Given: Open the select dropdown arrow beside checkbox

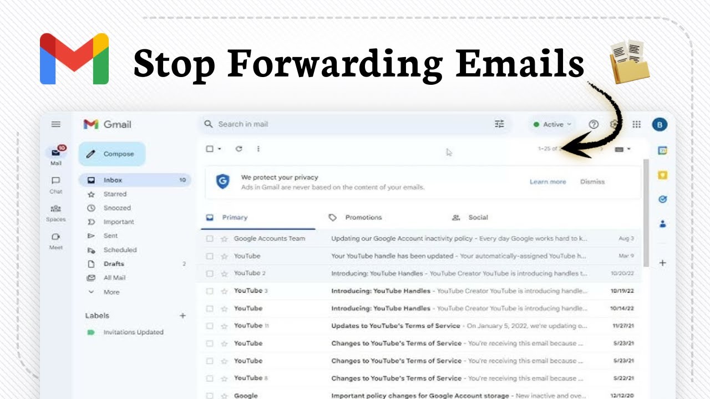Looking at the screenshot, I should (220, 149).
